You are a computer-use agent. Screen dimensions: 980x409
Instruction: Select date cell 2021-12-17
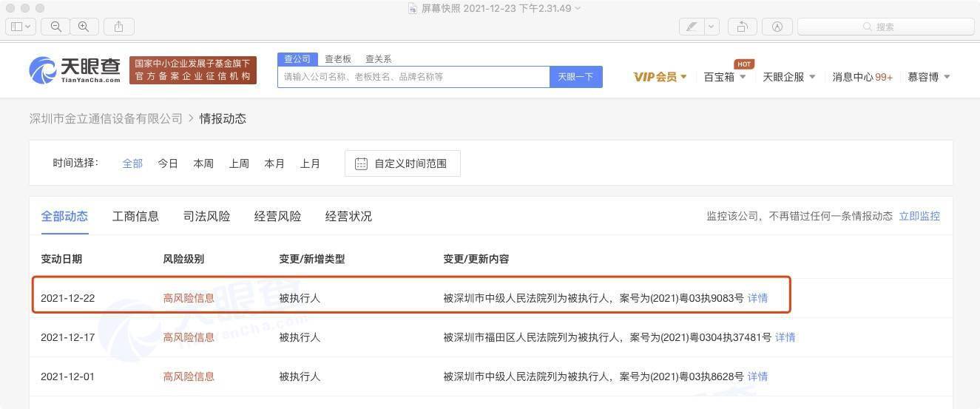point(67,337)
